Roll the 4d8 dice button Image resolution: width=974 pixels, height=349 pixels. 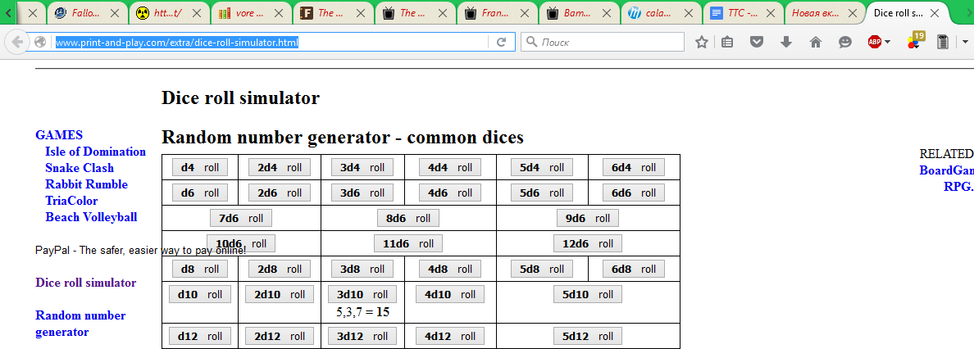450,270
